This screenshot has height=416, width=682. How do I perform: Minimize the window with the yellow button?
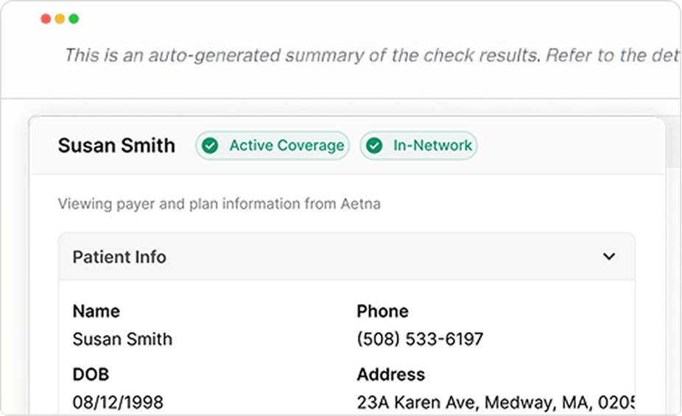60,18
